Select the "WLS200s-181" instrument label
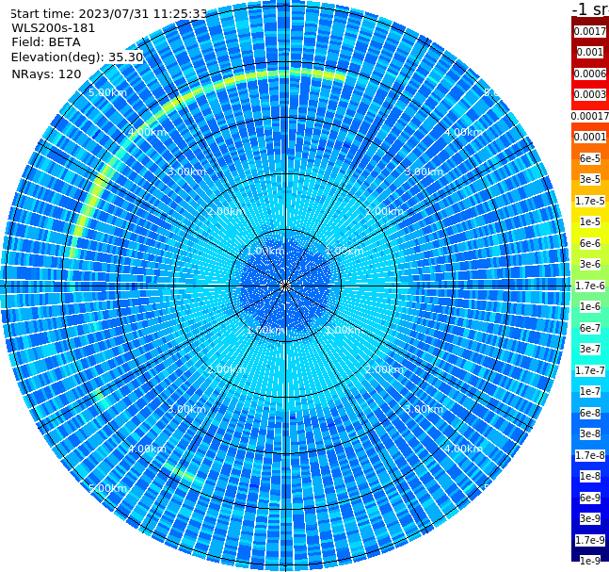 click(54, 28)
